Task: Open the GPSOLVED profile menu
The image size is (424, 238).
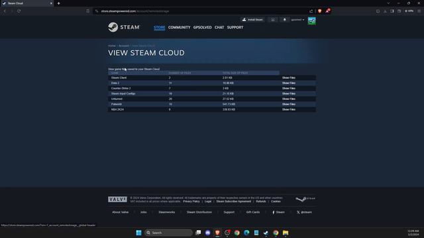Action: 202,27
